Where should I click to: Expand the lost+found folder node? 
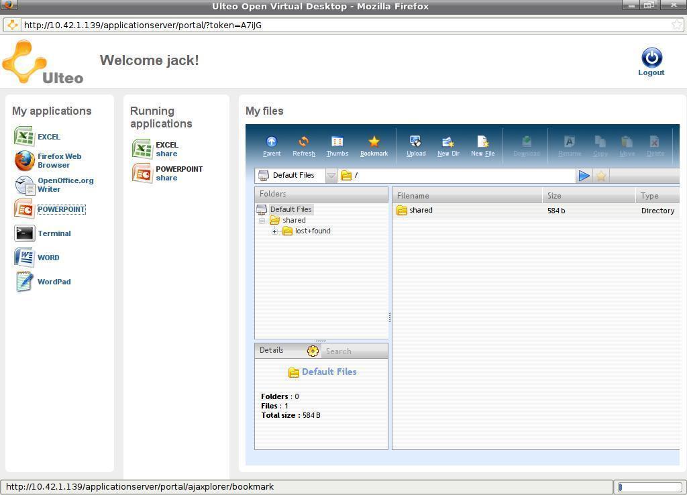[274, 231]
